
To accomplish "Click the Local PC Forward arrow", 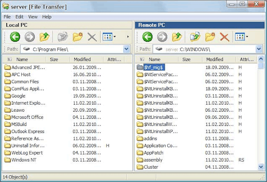I will [x=30, y=36].
